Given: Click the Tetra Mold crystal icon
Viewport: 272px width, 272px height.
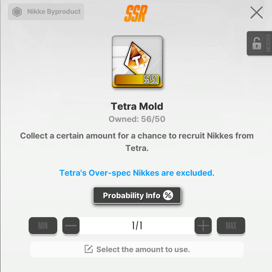Looking at the screenshot, I should [x=137, y=58].
